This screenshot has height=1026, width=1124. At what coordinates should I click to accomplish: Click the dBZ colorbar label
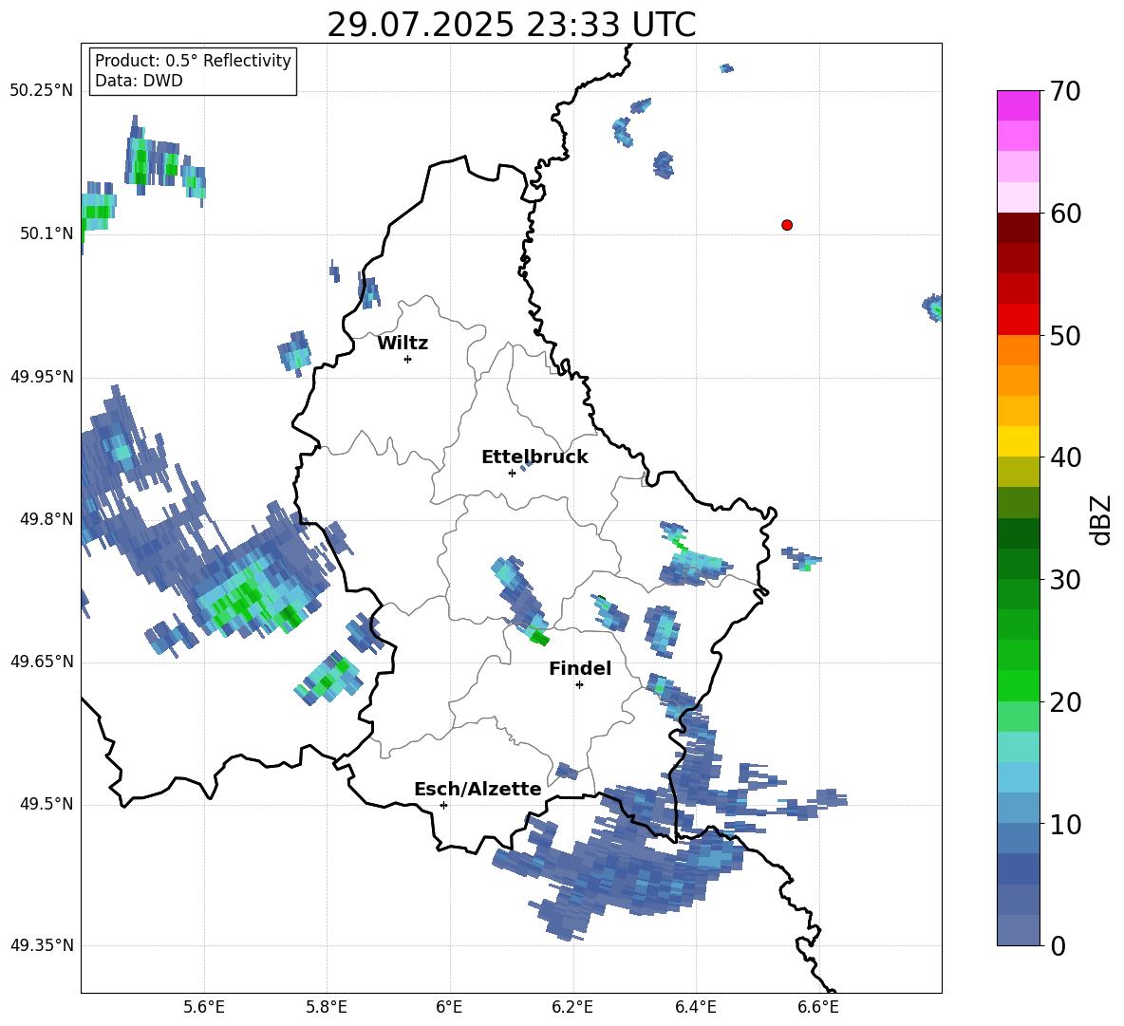1100,519
